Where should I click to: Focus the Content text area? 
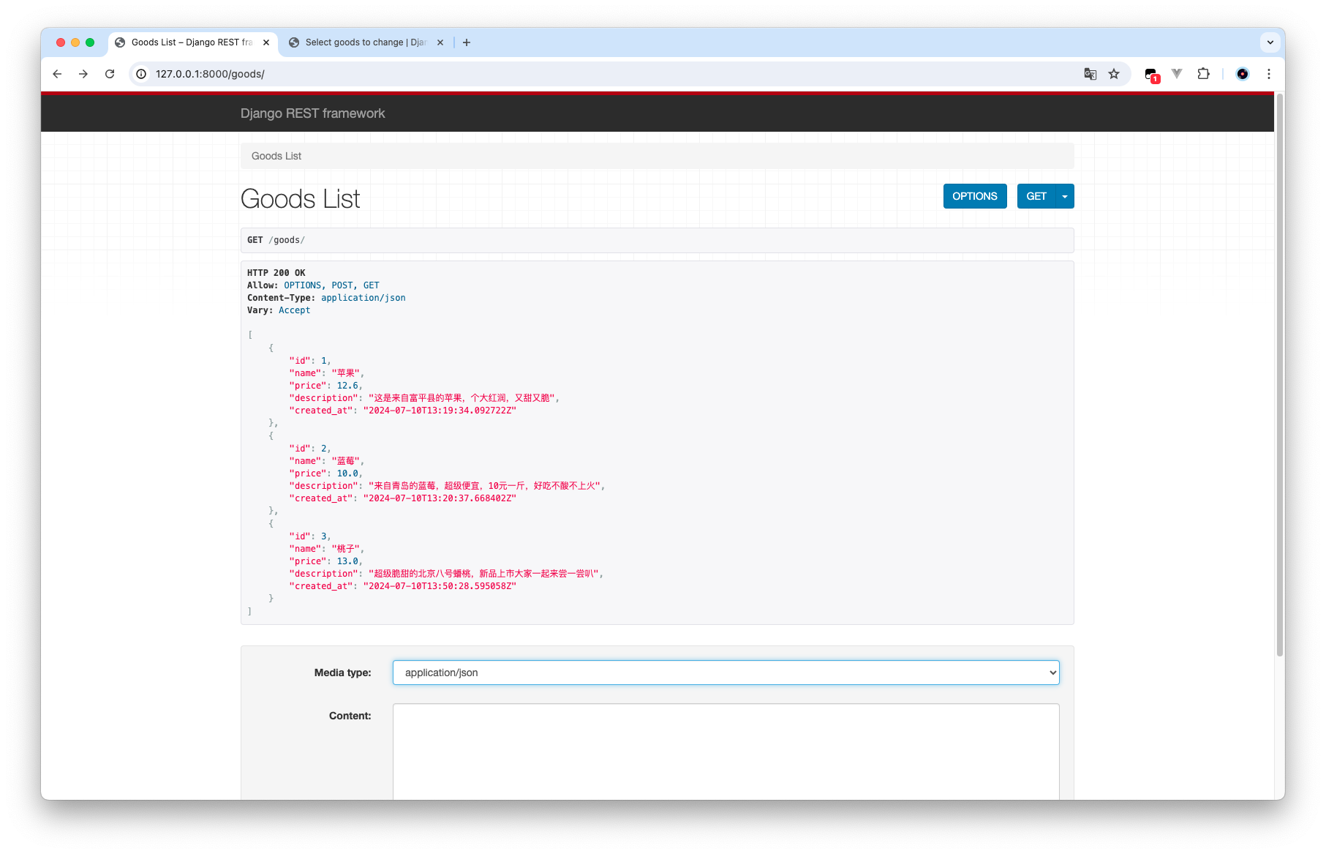[x=726, y=752]
